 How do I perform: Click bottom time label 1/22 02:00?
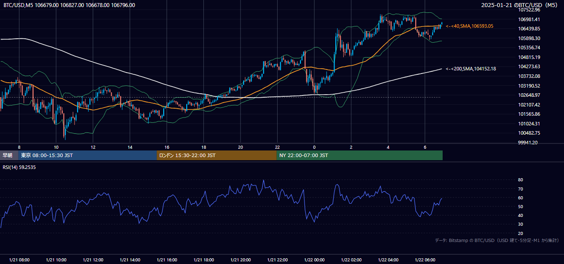click(x=351, y=260)
